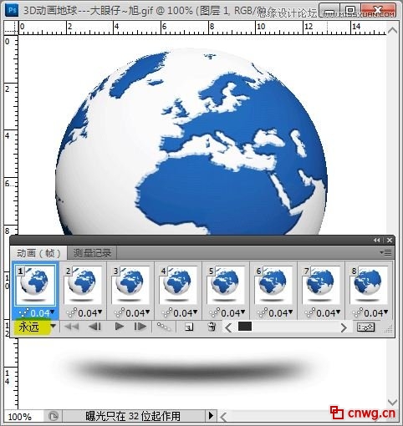This screenshot has height=426, width=403.
Task: Go to the first frame
Action: point(71,327)
